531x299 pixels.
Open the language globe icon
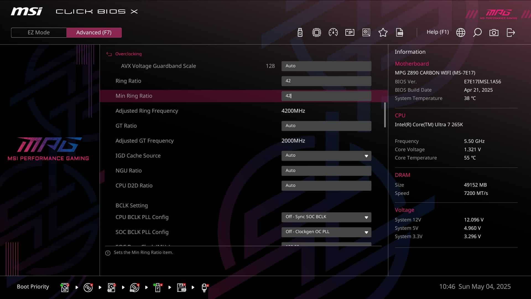pyautogui.click(x=460, y=32)
